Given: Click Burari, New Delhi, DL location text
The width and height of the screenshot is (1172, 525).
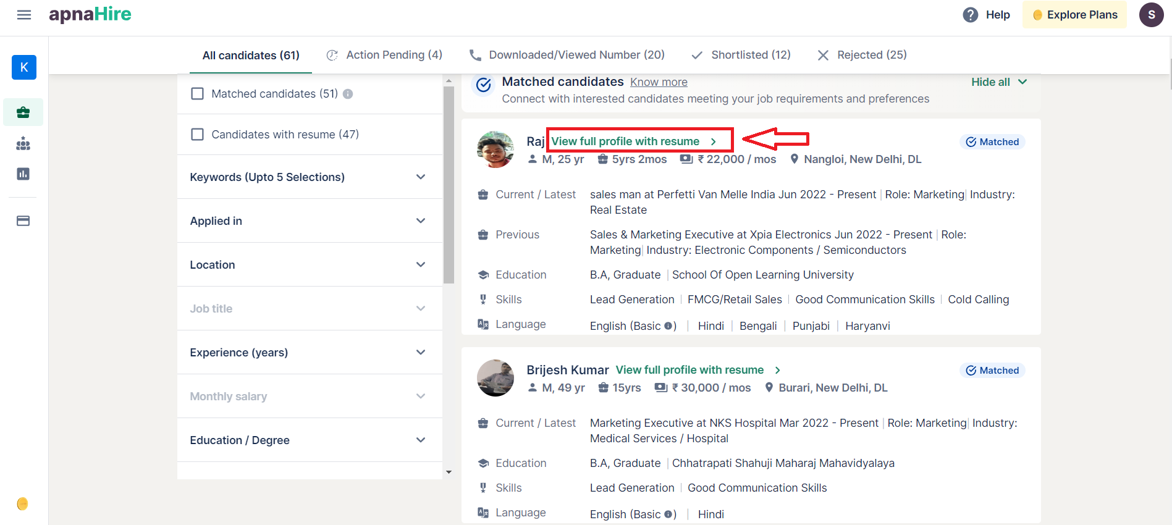Looking at the screenshot, I should tap(833, 388).
